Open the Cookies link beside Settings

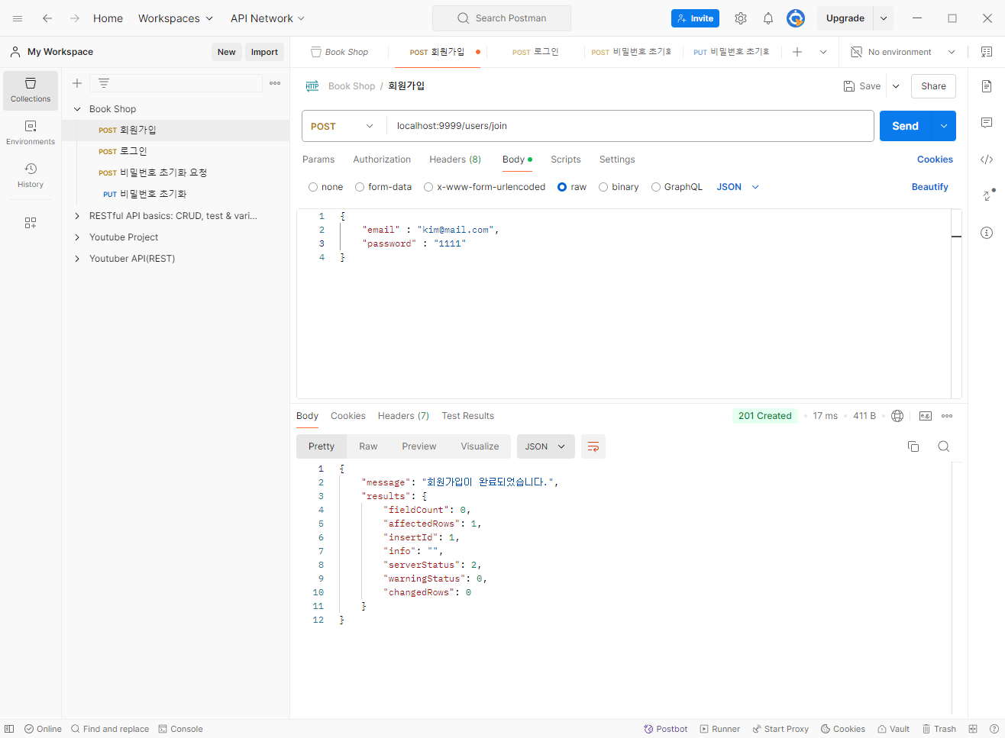pos(935,160)
